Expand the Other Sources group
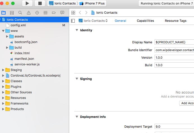The image size is (194, 133). [3, 92]
